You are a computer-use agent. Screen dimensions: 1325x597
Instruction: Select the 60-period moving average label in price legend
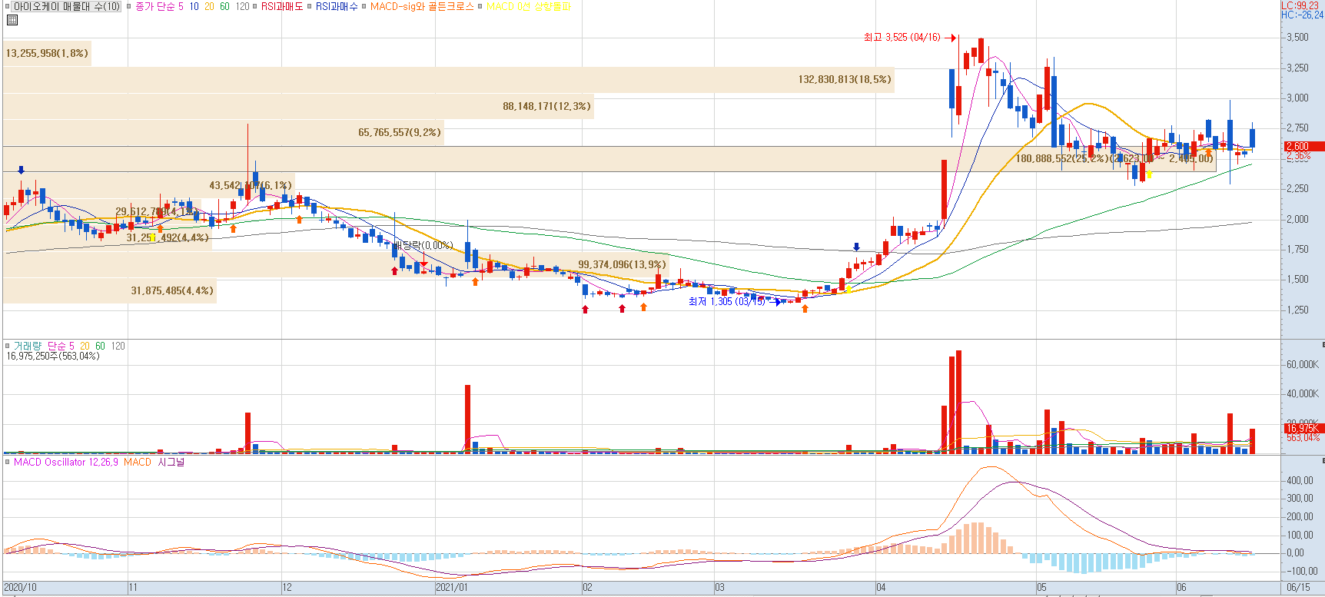click(224, 6)
